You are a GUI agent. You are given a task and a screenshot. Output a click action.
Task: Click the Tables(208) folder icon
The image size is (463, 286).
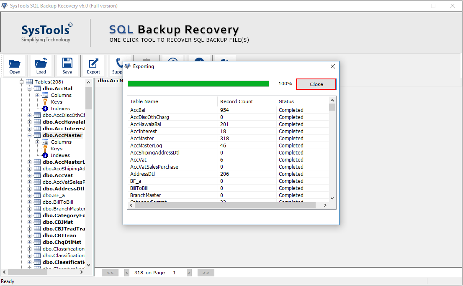[29, 82]
